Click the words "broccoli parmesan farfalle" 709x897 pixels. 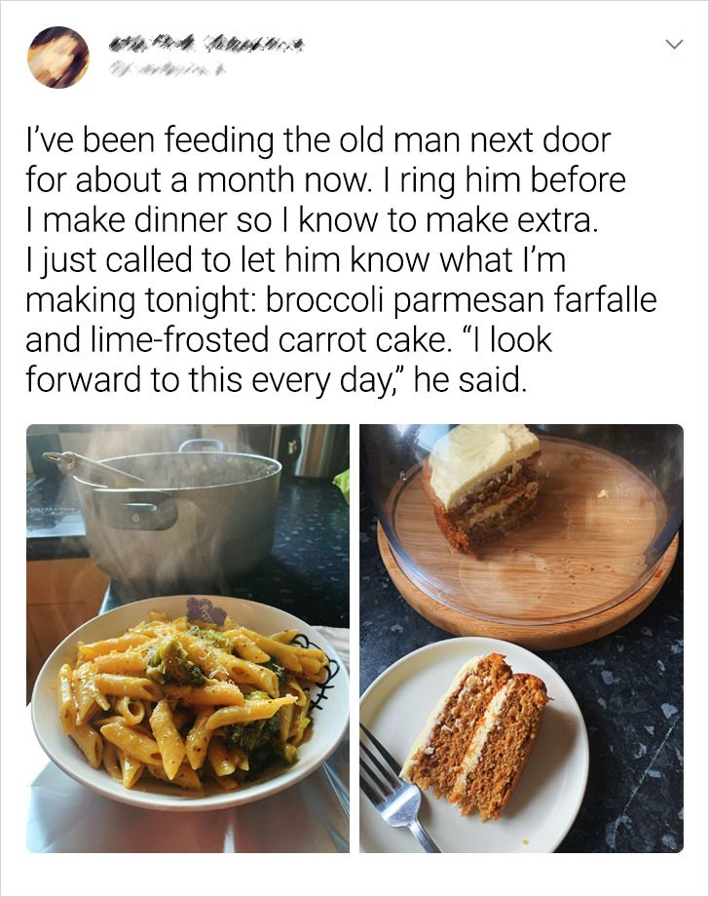(461, 300)
